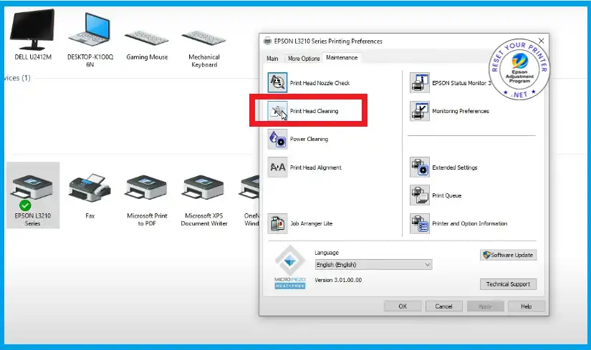Expand the Language dropdown
The image size is (591, 350).
tap(373, 265)
